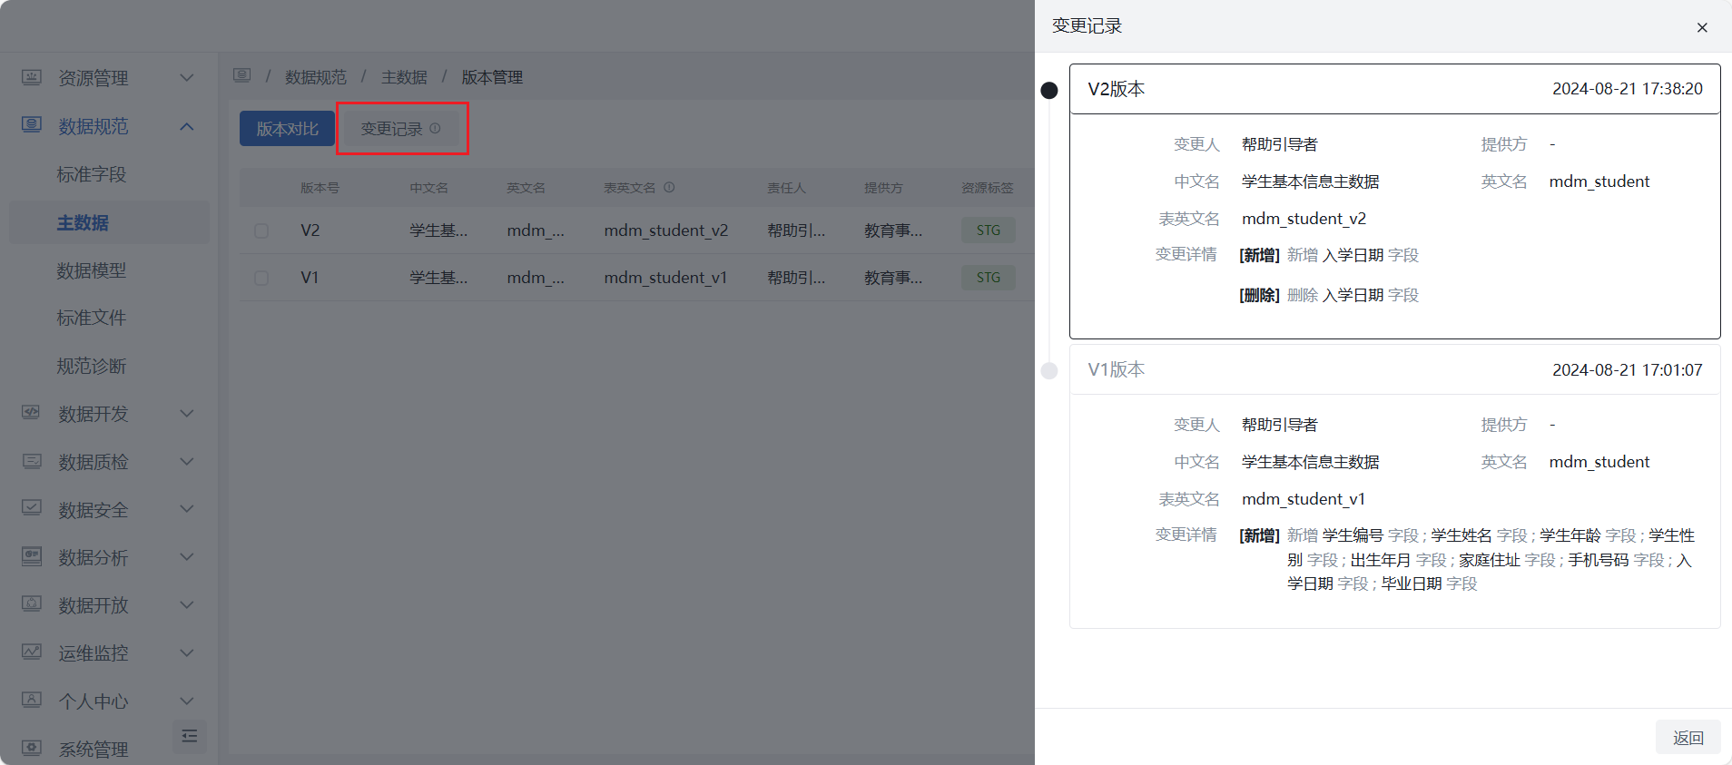Click the help icon next to 表英文名 header
The width and height of the screenshot is (1732, 765).
click(x=669, y=188)
